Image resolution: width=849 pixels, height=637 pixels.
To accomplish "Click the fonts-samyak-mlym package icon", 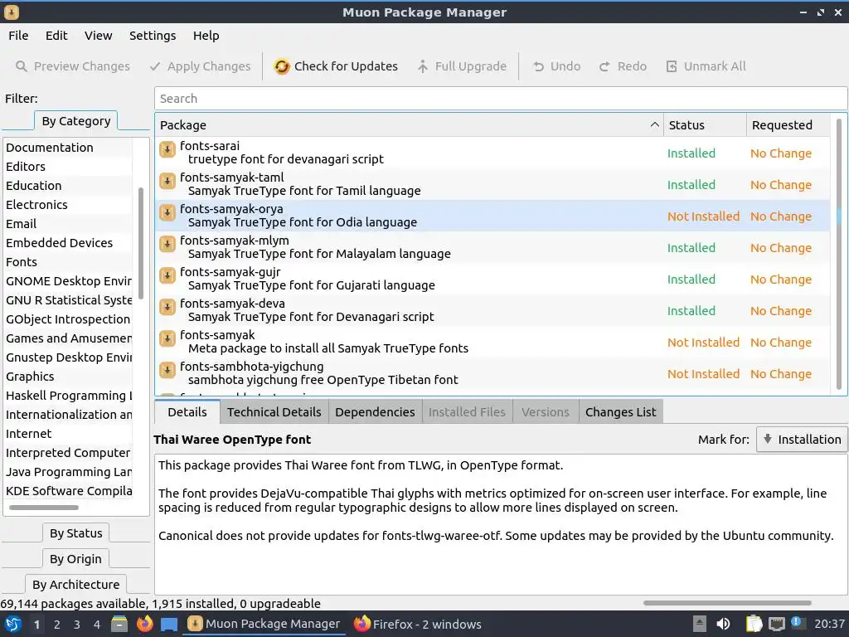I will coord(167,244).
